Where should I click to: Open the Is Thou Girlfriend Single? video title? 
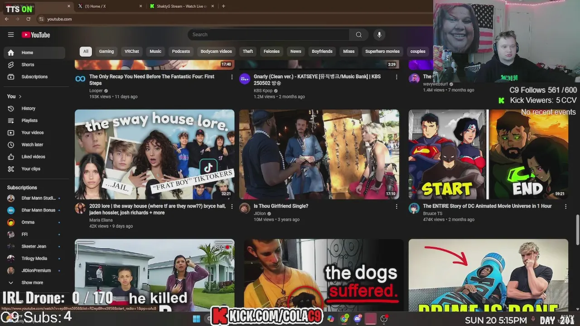[281, 206]
